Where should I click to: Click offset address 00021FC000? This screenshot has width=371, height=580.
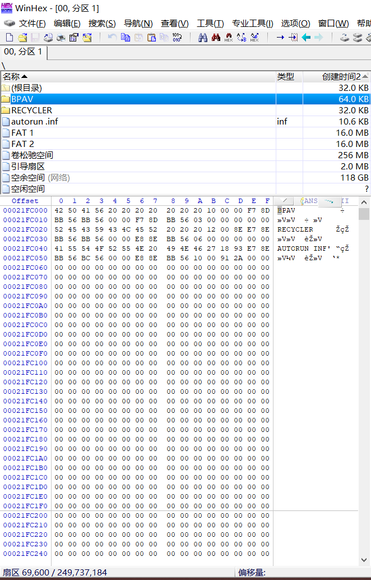pos(25,210)
